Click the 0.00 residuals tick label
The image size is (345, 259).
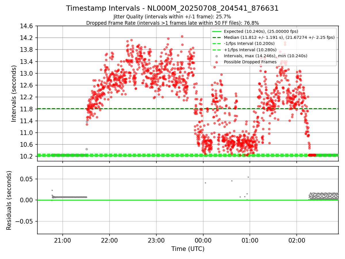tap(27, 200)
